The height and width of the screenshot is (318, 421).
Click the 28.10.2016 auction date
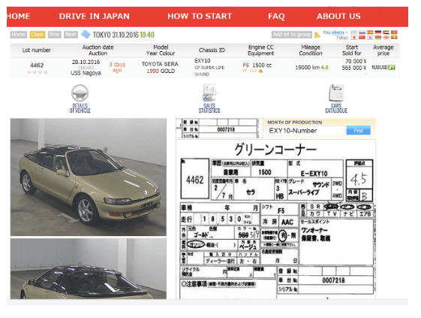tap(86, 62)
